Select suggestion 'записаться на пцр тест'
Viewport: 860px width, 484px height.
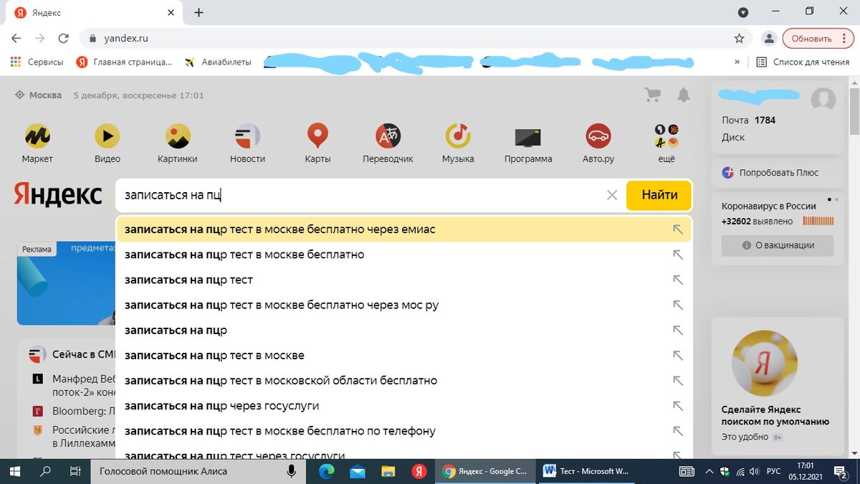[404, 280]
